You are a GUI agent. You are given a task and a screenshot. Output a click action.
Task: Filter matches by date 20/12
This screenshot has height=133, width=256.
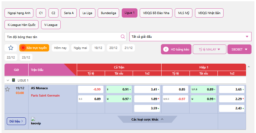[113, 48]
